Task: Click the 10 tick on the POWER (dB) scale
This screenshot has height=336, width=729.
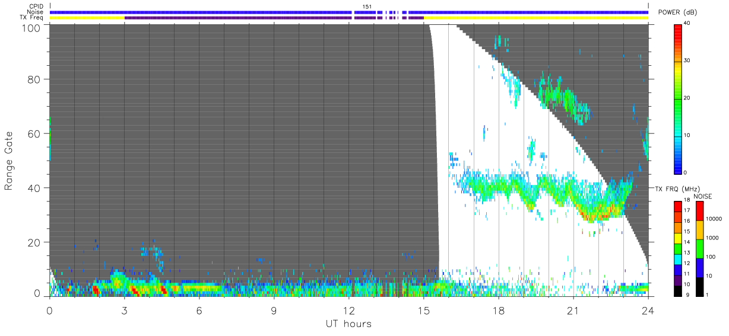Action: pos(687,136)
